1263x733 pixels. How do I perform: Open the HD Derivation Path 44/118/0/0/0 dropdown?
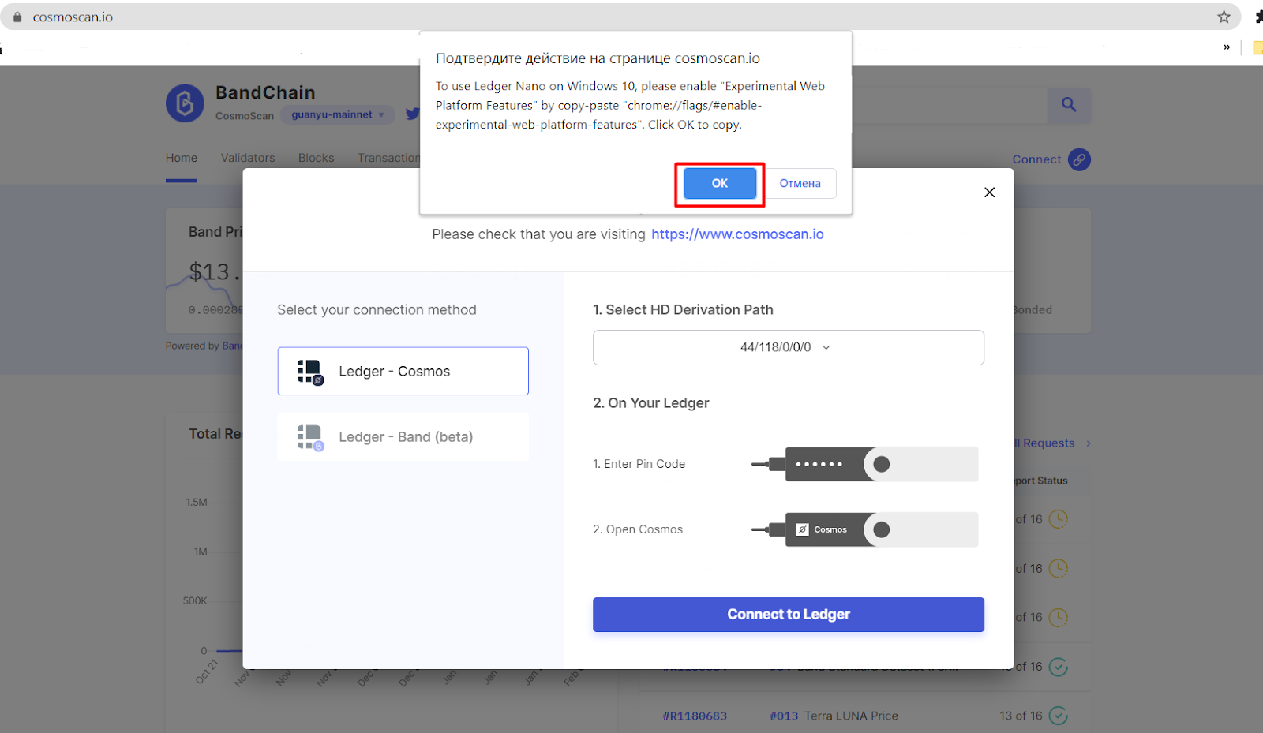(x=788, y=347)
